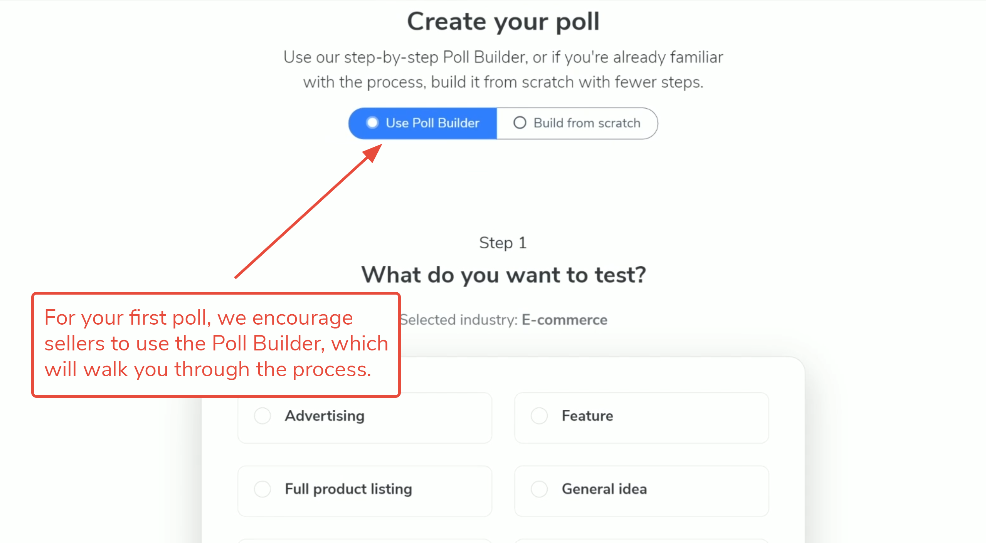986x543 pixels.
Task: Click the Create your poll heading
Action: click(x=503, y=22)
